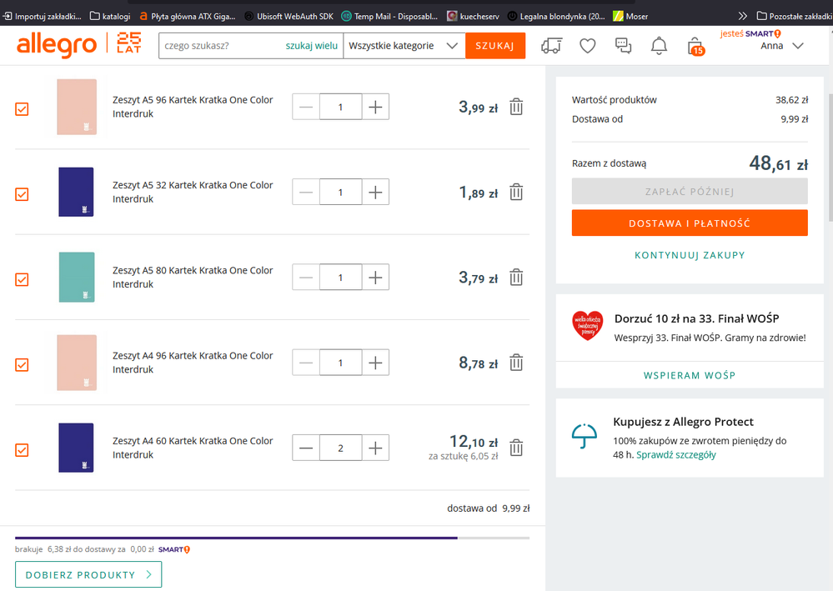Open the teal Zeszyt A5 80 thumbnail

coord(77,278)
